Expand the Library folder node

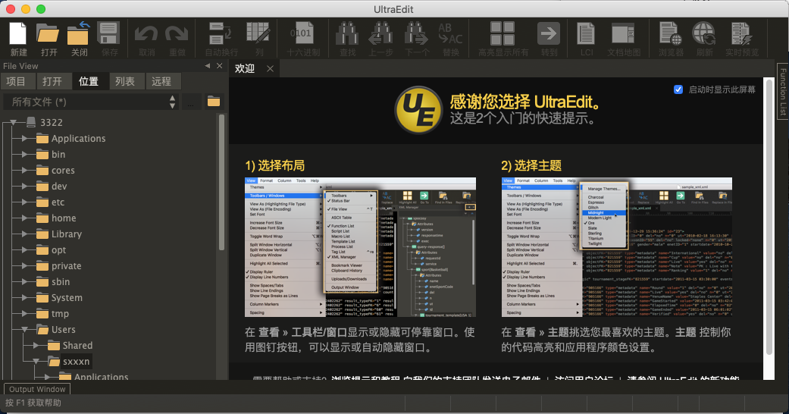[25, 234]
